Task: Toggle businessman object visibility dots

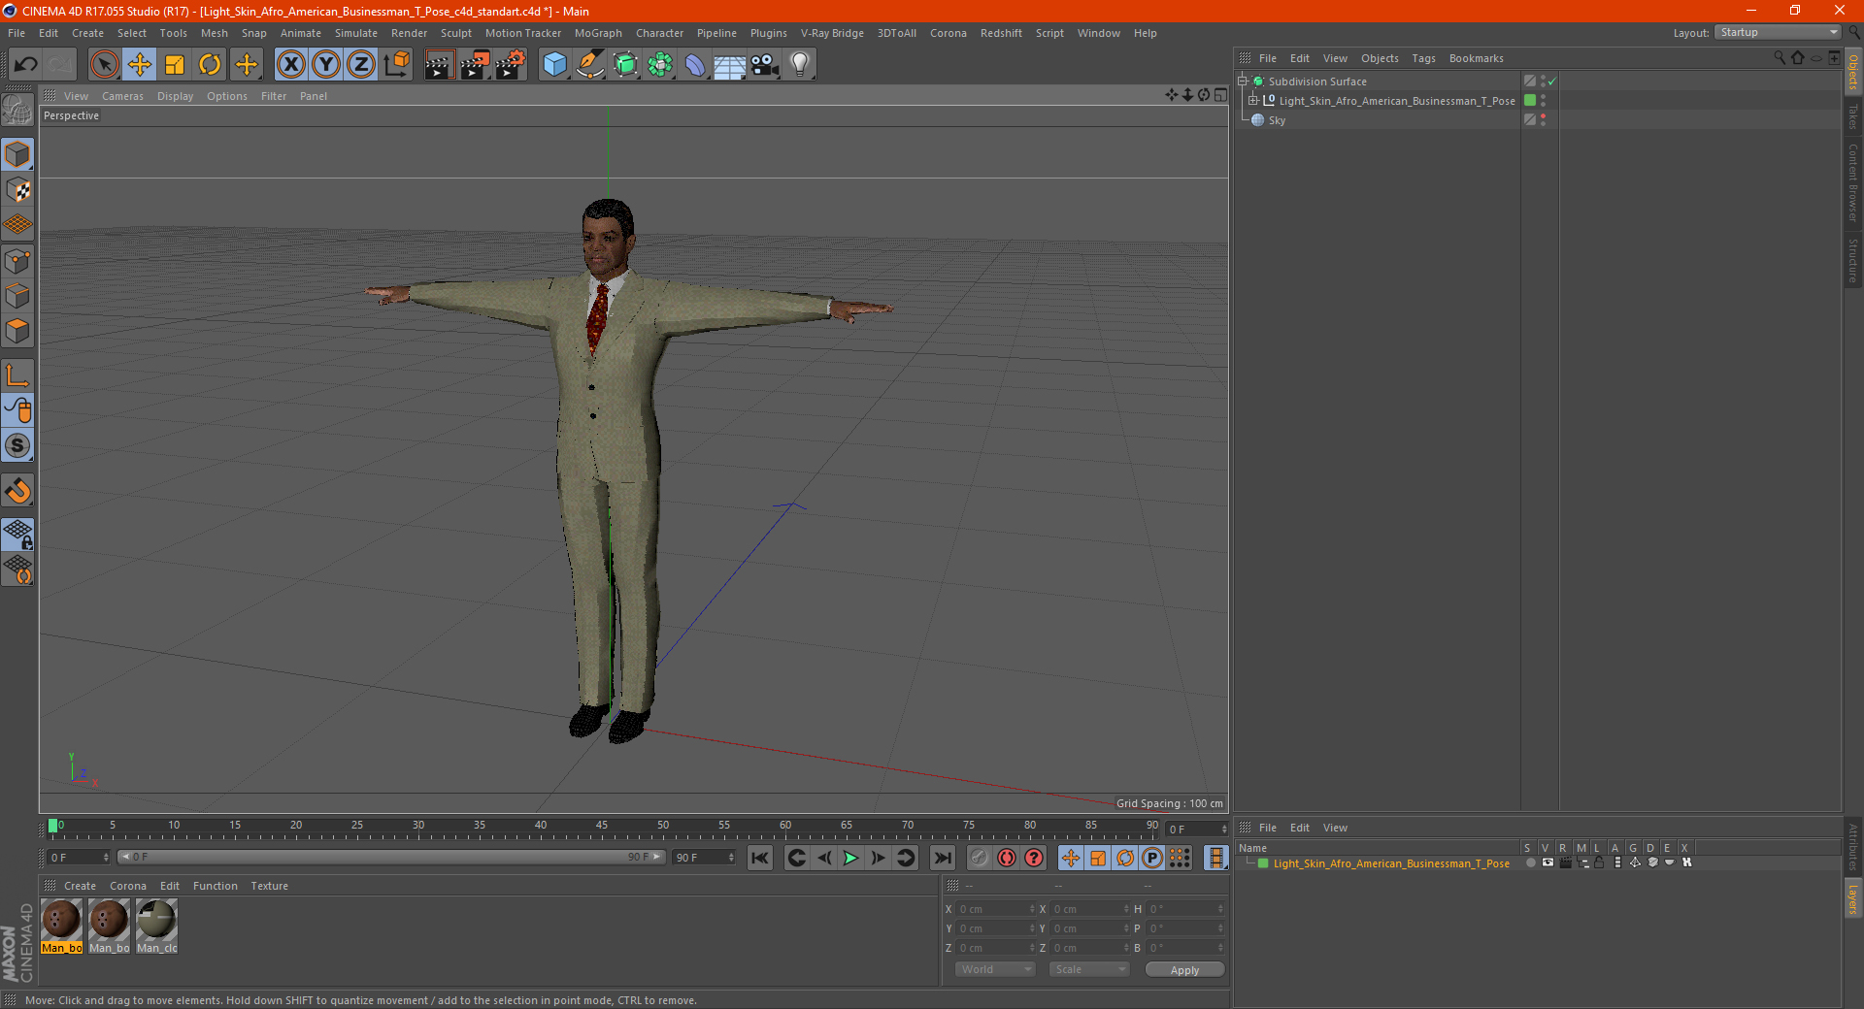Action: tap(1543, 101)
